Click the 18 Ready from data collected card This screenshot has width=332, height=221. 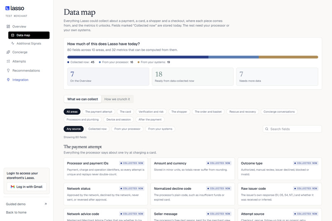193,77
